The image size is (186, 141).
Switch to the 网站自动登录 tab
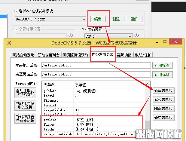[23, 55]
